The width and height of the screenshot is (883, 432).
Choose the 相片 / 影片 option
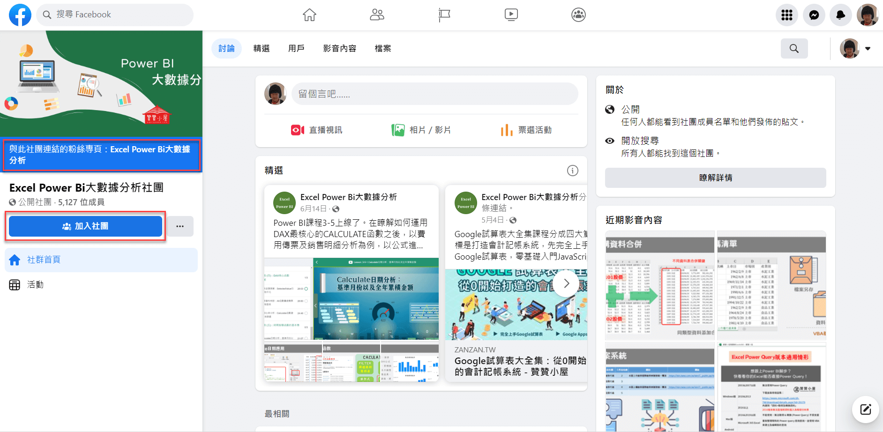coord(421,130)
